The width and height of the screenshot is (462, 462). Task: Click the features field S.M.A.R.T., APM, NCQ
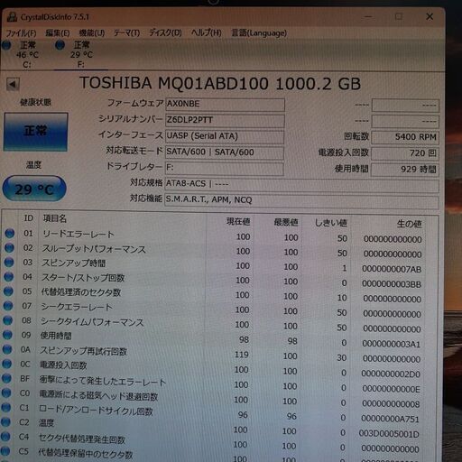pyautogui.click(x=301, y=200)
